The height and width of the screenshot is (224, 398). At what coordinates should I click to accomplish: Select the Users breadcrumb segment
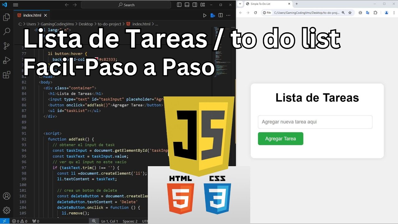click(x=31, y=24)
